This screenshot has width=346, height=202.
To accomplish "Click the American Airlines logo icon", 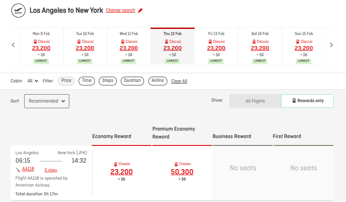I will [x=18, y=170].
